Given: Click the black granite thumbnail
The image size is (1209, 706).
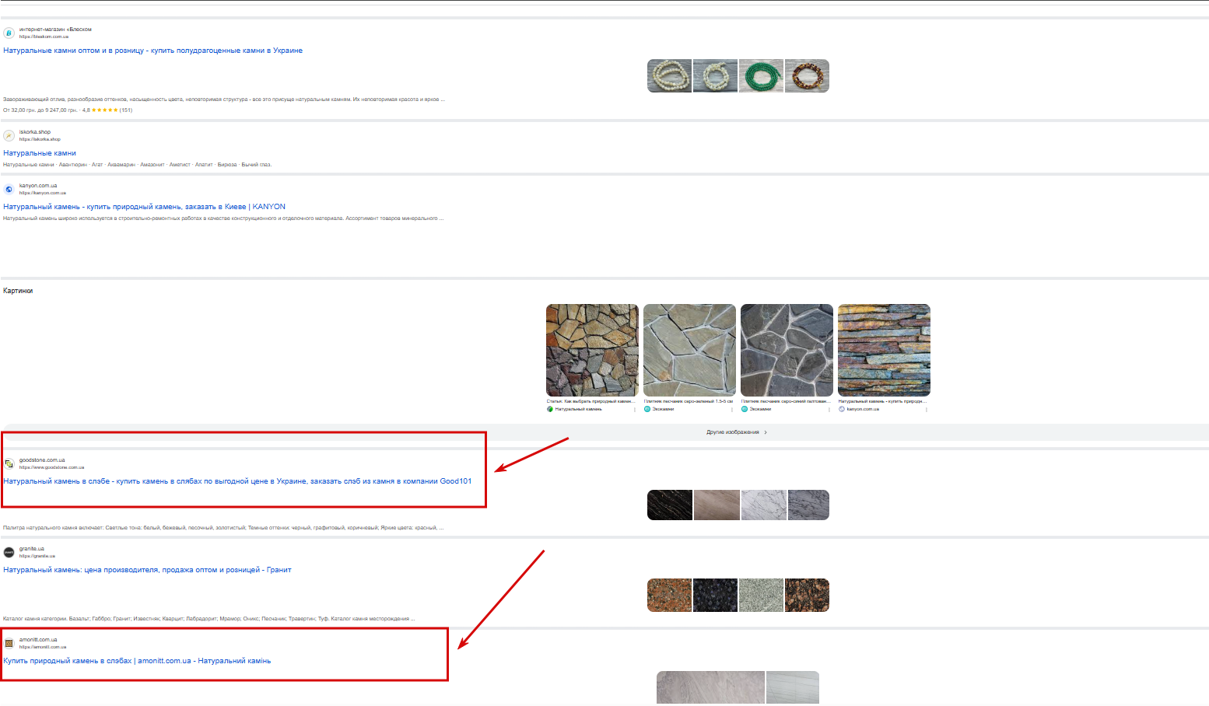Looking at the screenshot, I should click(715, 595).
